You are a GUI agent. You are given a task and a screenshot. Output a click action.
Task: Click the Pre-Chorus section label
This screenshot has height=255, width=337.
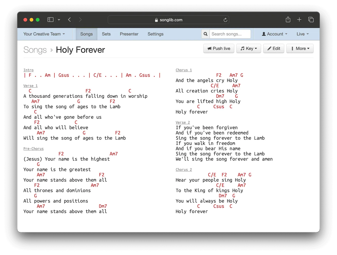point(33,149)
